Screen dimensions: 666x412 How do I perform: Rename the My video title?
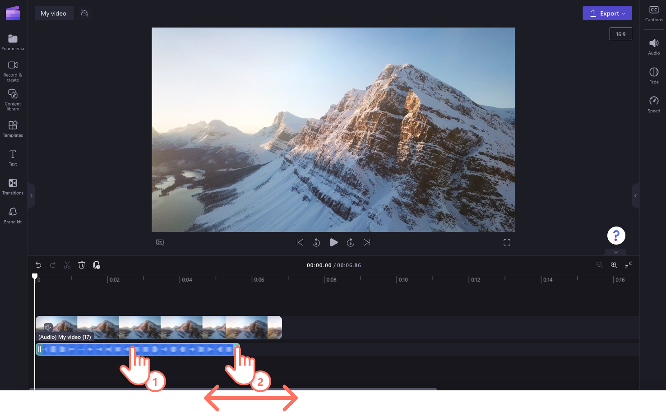pyautogui.click(x=54, y=13)
